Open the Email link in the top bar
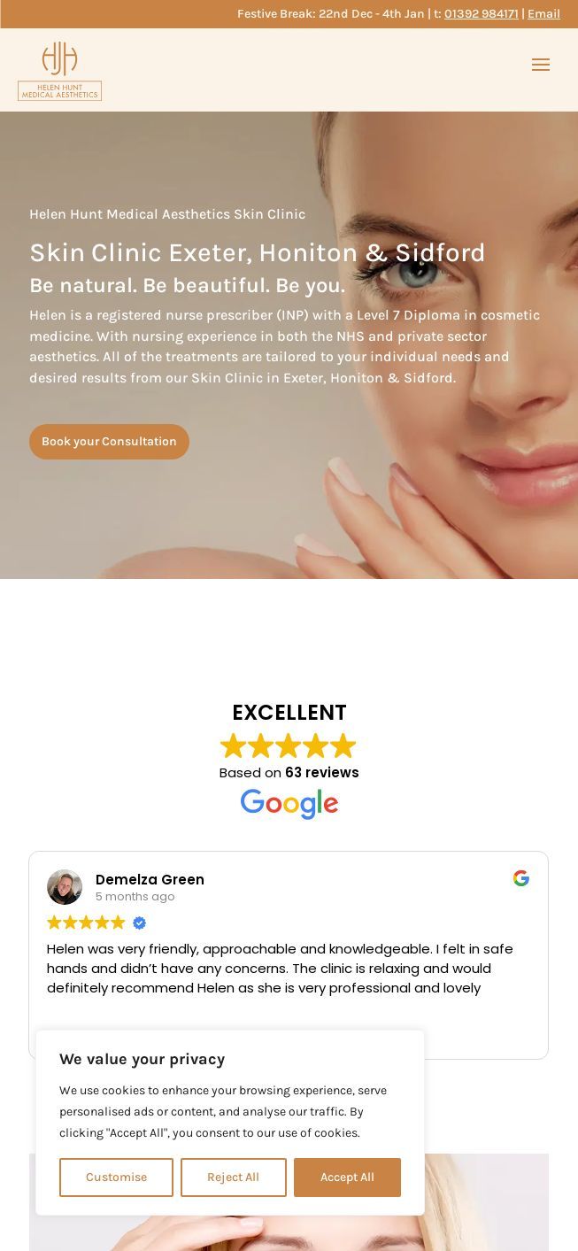Viewport: 578px width, 1251px height. pos(543,14)
